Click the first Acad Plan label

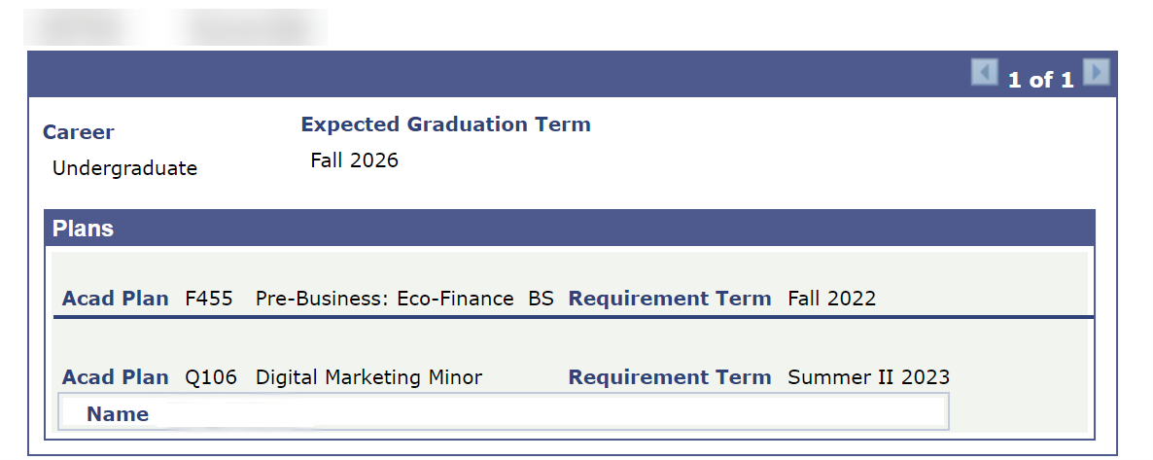click(115, 299)
